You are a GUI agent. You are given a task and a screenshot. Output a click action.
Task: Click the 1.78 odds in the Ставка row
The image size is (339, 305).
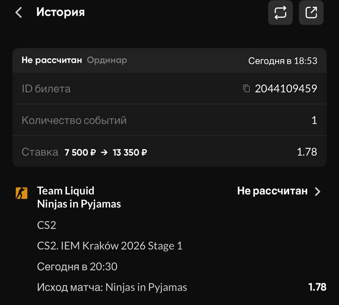pyautogui.click(x=307, y=152)
